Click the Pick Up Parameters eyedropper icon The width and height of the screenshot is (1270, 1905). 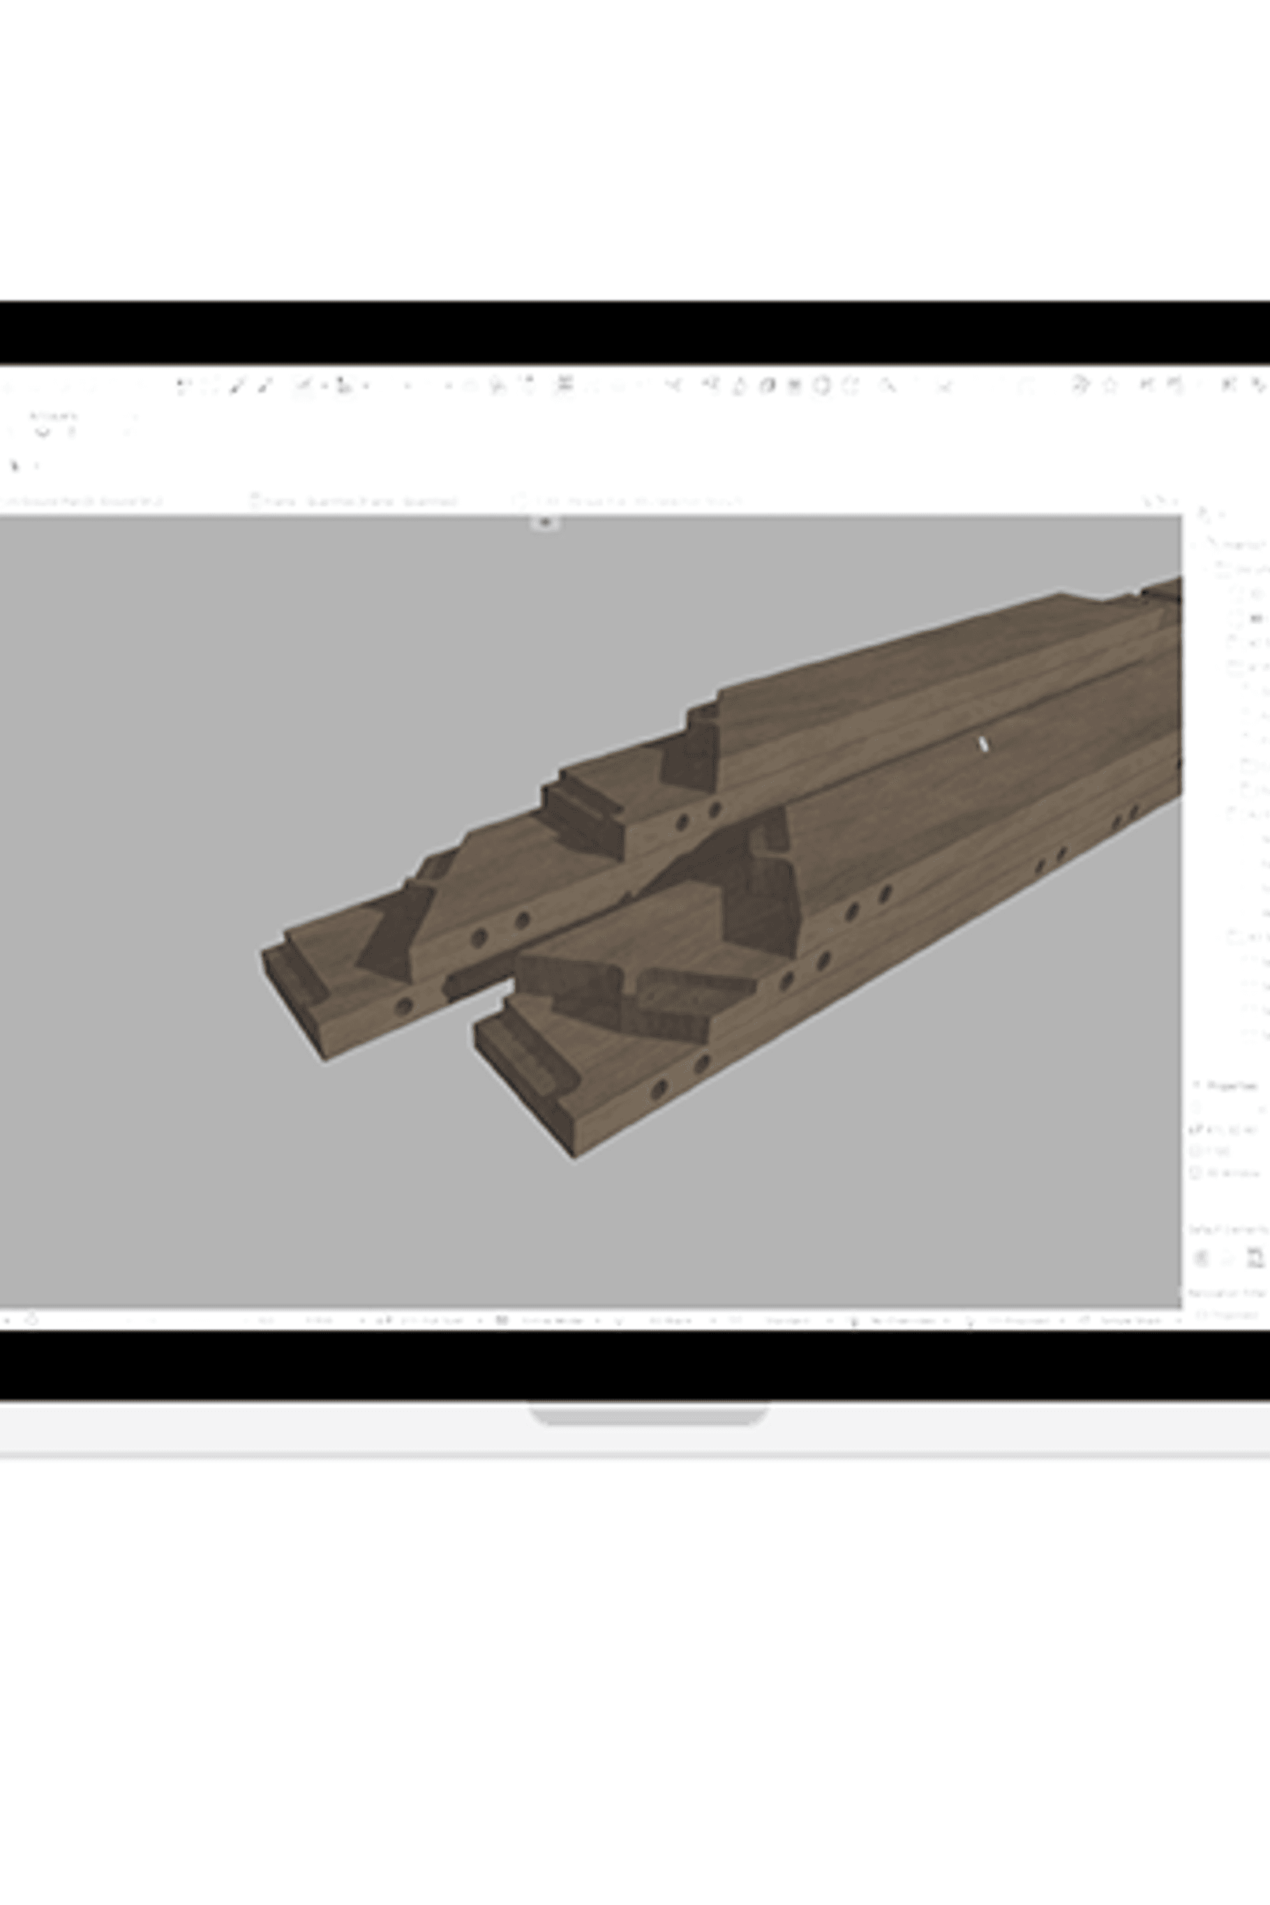237,385
